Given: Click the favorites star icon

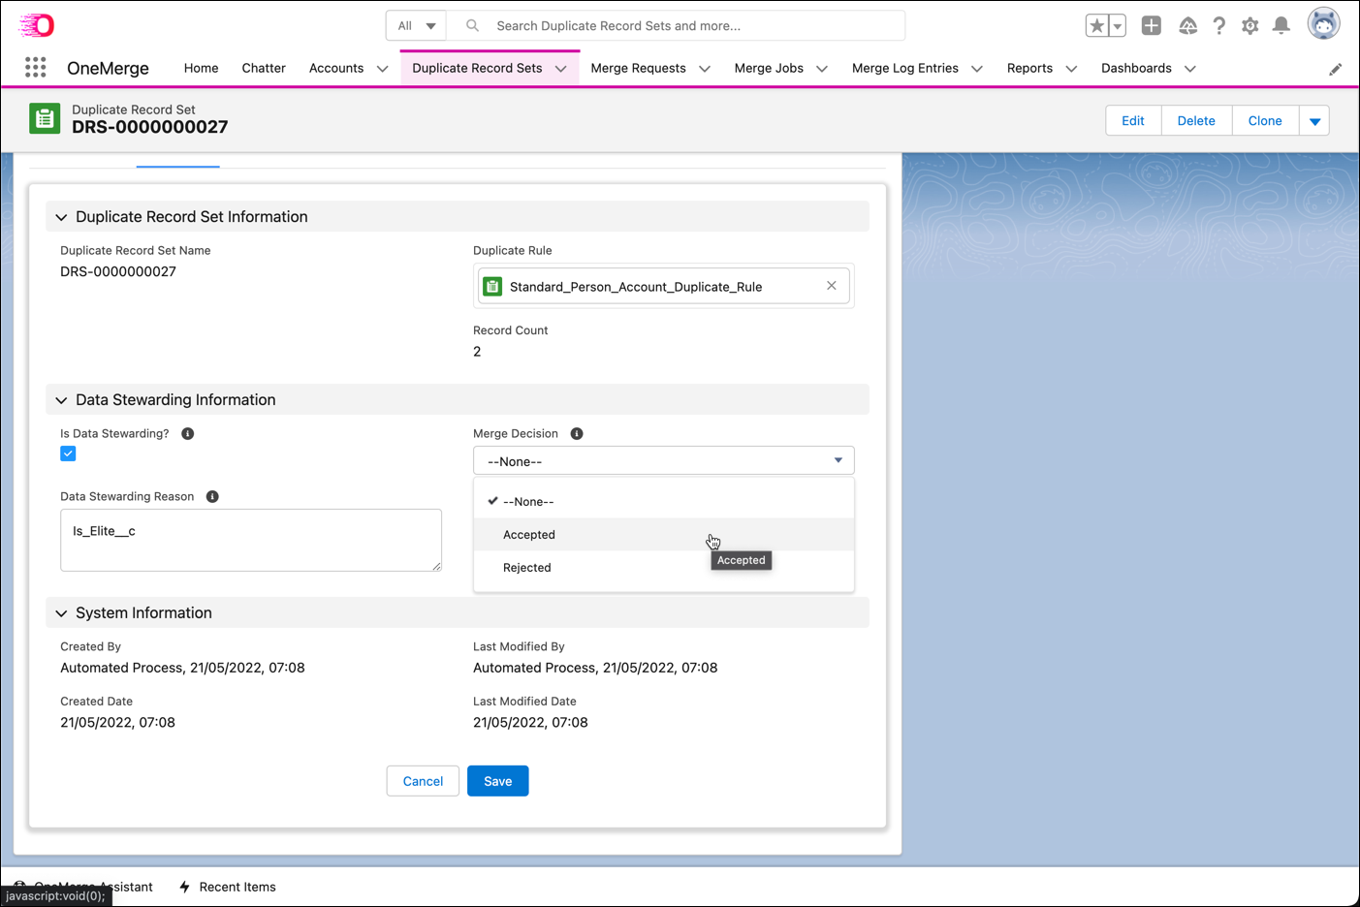Looking at the screenshot, I should 1098,25.
